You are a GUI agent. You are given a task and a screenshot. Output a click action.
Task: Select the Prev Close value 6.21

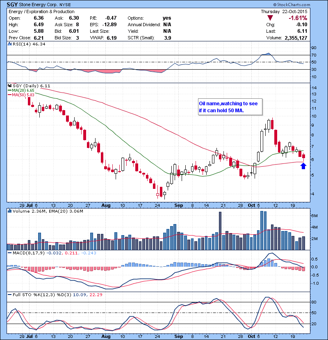coord(39,38)
